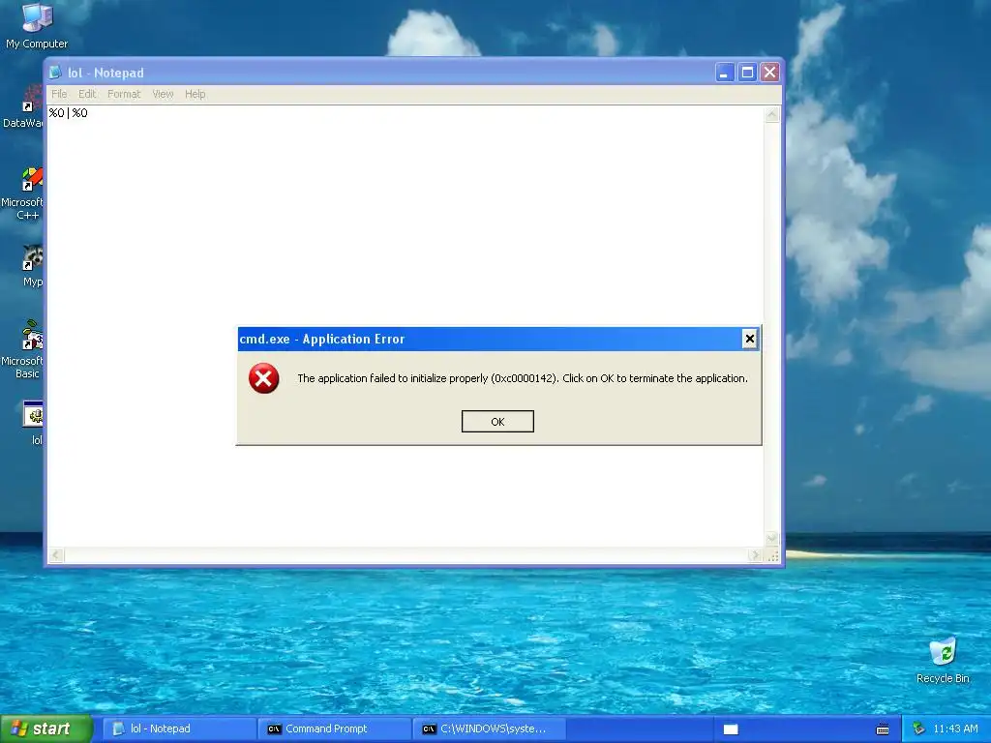Select the raccoon Myp desktop shortcut

tap(32, 266)
